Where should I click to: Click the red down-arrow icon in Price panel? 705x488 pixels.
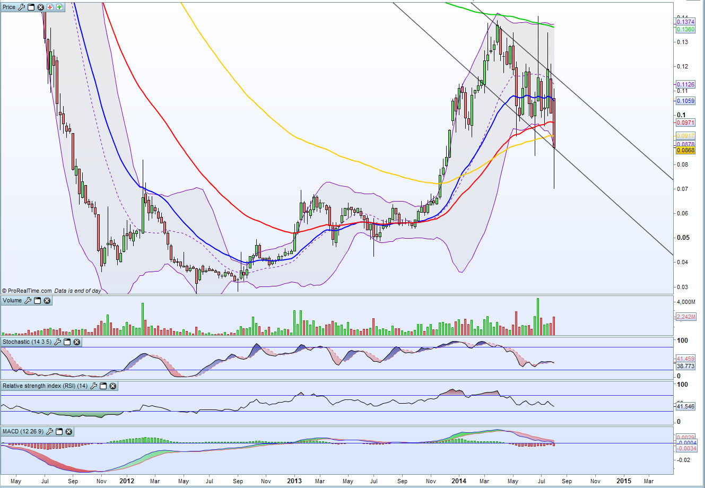click(50, 7)
